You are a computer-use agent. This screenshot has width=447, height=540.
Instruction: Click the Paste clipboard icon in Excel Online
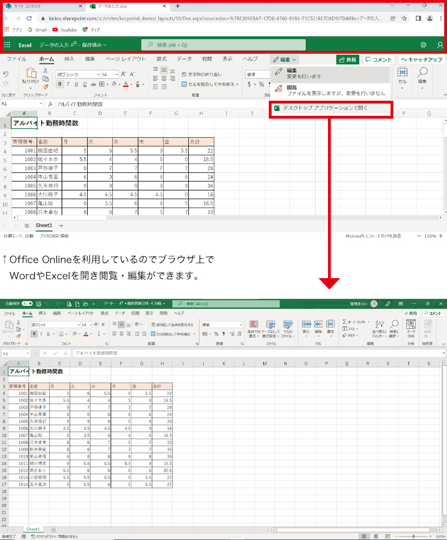(31, 73)
